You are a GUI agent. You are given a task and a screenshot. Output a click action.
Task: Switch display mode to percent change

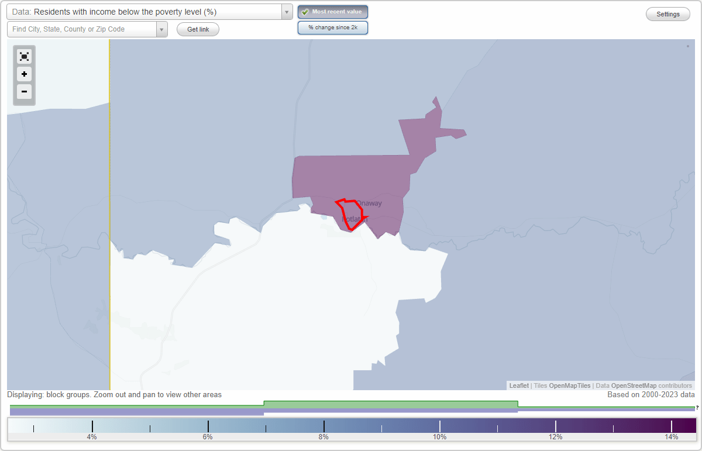tap(332, 27)
